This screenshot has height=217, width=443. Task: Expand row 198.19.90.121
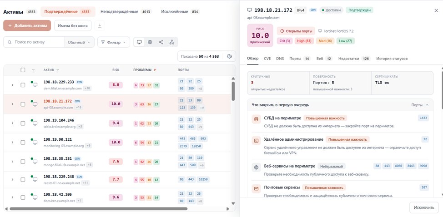12,142
